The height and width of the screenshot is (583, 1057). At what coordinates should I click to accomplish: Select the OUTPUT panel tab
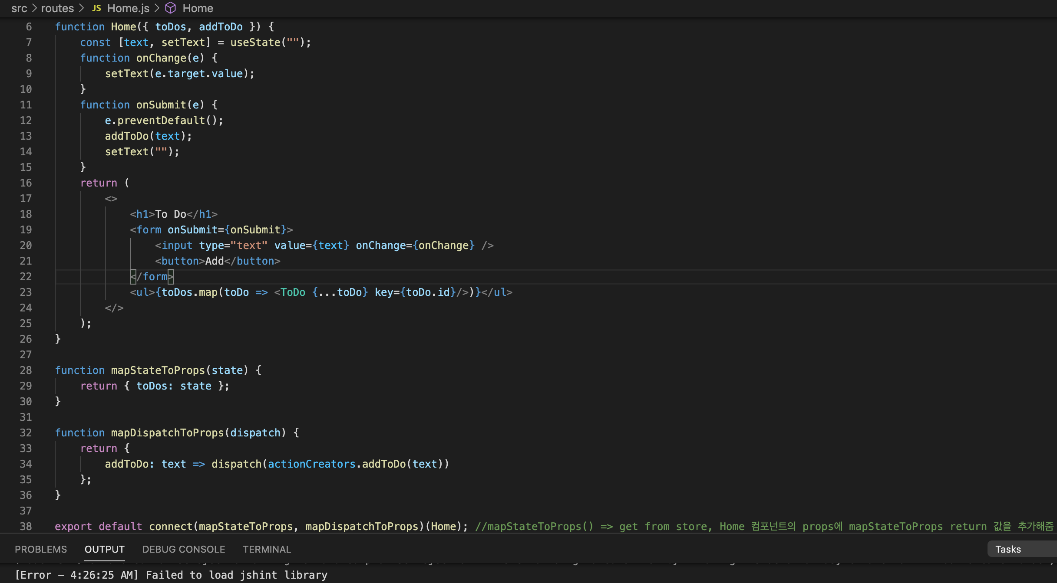(x=104, y=549)
